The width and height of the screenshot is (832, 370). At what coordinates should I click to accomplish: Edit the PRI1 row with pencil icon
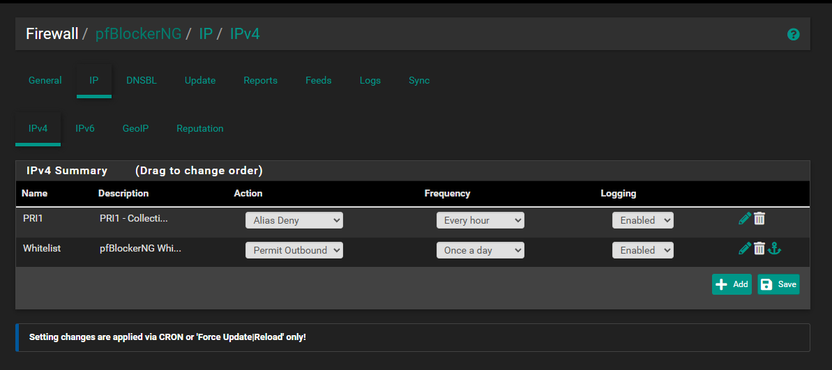pyautogui.click(x=744, y=218)
